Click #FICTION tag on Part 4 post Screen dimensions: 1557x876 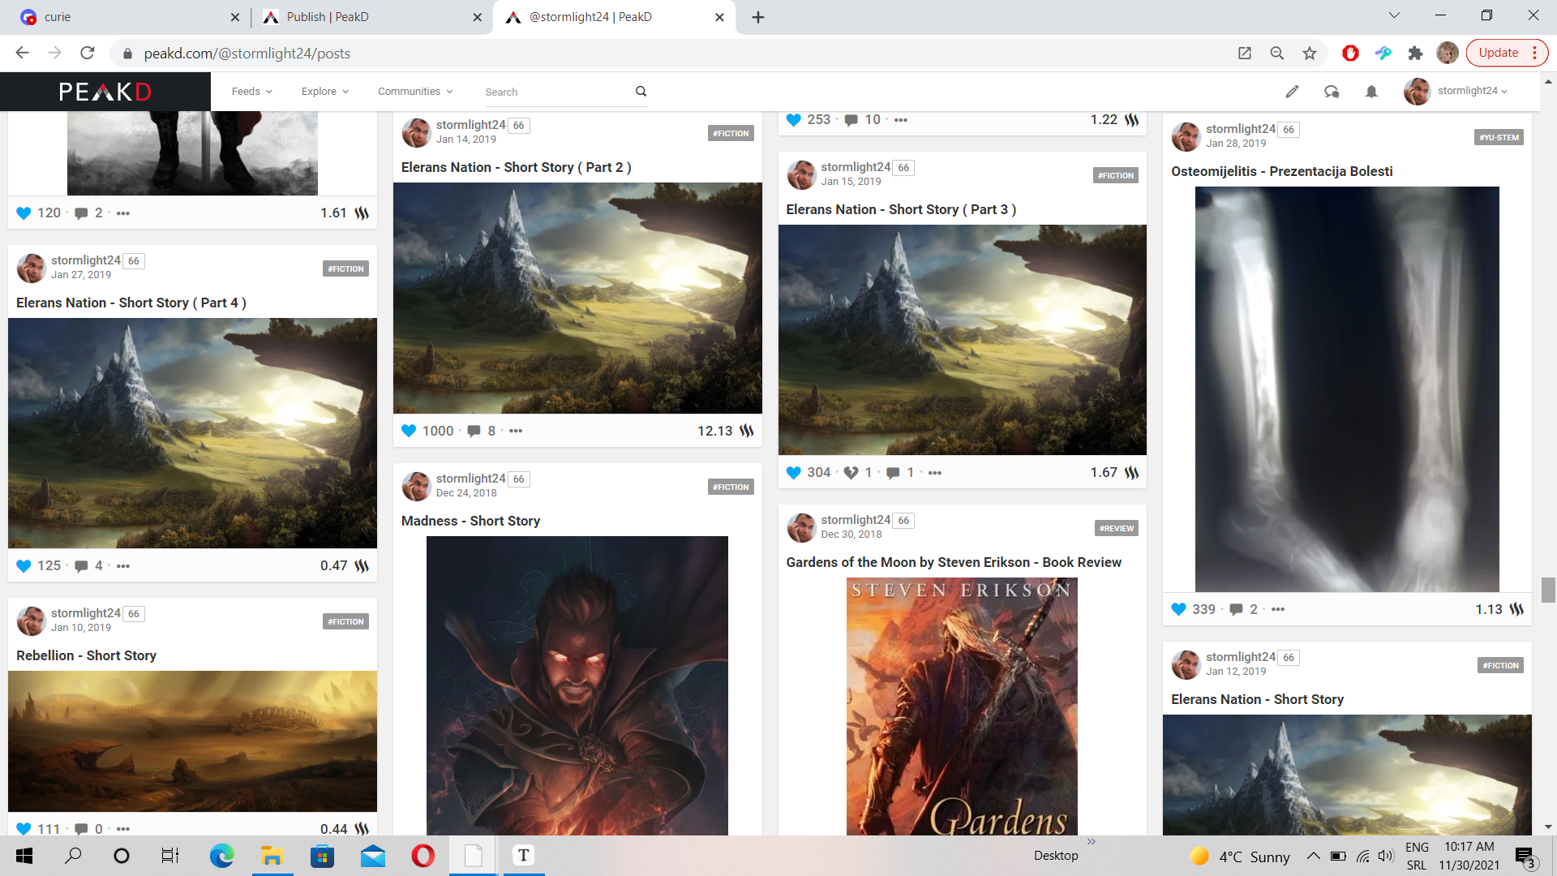point(345,268)
